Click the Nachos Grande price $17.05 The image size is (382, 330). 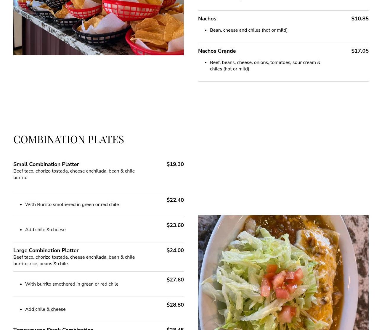tap(360, 51)
